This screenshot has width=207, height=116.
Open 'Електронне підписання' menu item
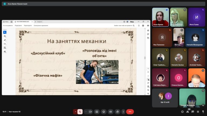coord(41,26)
